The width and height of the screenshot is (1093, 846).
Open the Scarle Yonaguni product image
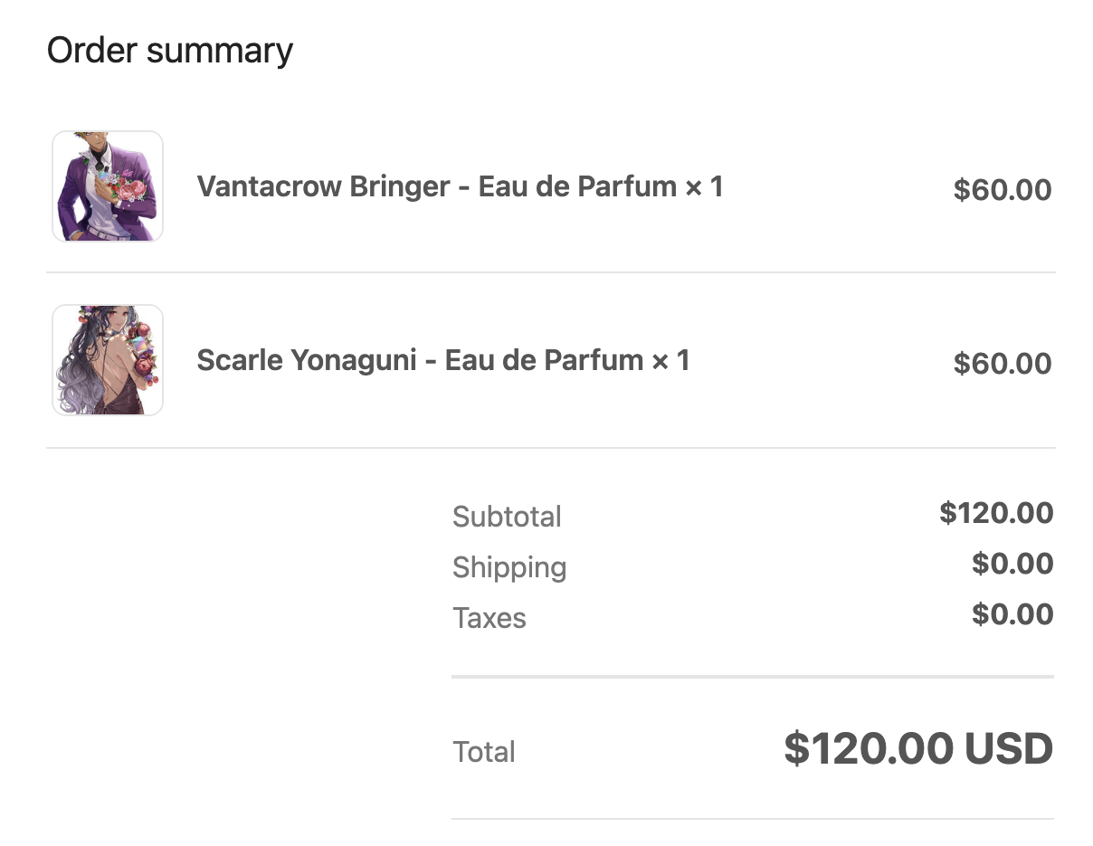(108, 360)
